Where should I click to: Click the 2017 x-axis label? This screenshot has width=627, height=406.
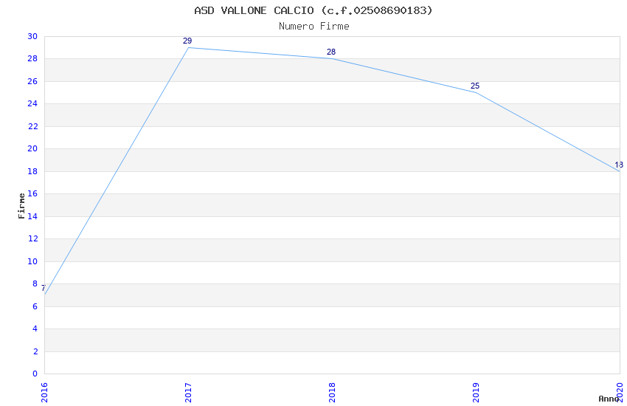(188, 393)
